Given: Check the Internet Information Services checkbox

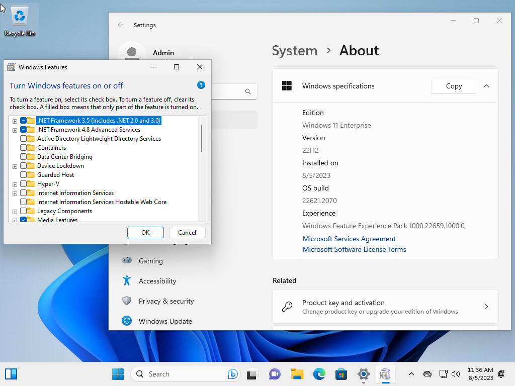Looking at the screenshot, I should (x=23, y=193).
